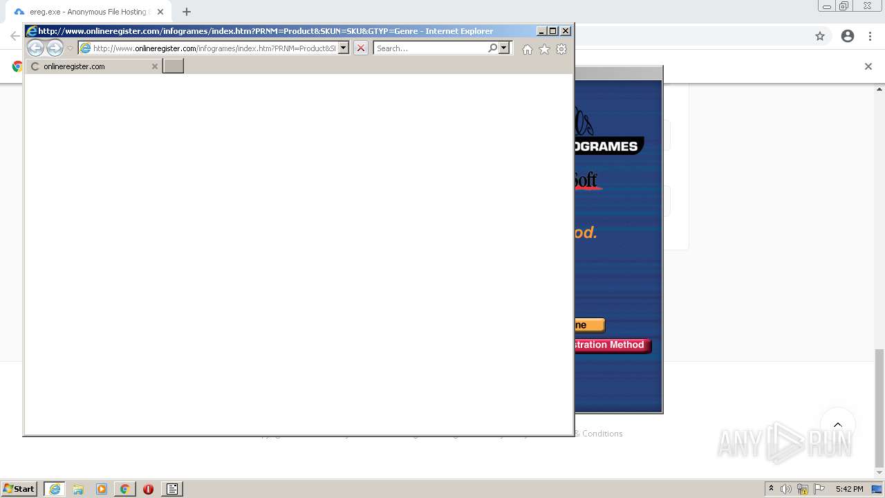Click the network tray icon
The image size is (885, 498).
tap(803, 489)
